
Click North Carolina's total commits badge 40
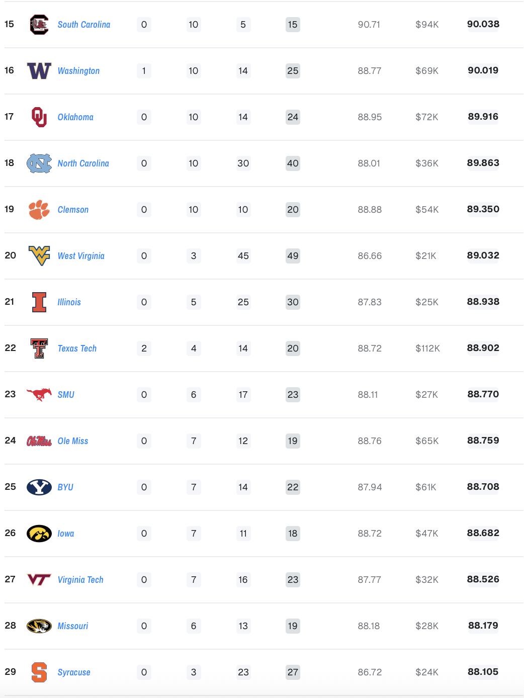coord(293,163)
